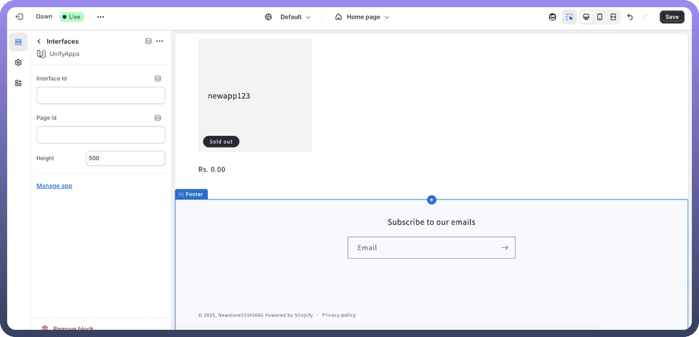This screenshot has width=699, height=337.
Task: Click dynamic source icon beside Interface Id
Action: click(x=158, y=79)
